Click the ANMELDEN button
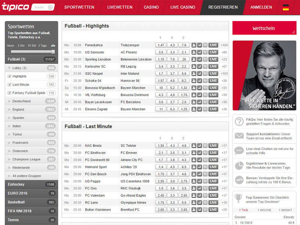Screen dimensions: 300x225 pyautogui.click(x=261, y=7)
